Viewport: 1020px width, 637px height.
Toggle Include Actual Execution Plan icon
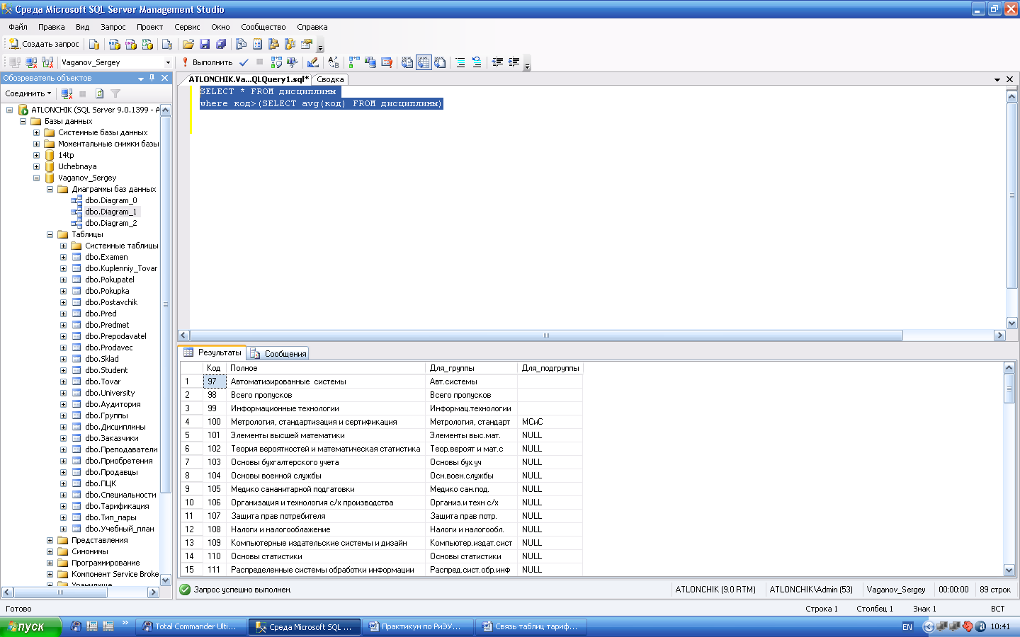(354, 62)
